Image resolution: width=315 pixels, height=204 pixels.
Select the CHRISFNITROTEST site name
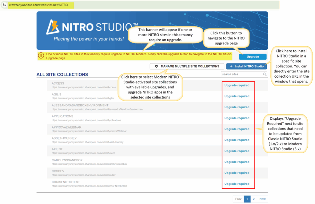point(66,182)
